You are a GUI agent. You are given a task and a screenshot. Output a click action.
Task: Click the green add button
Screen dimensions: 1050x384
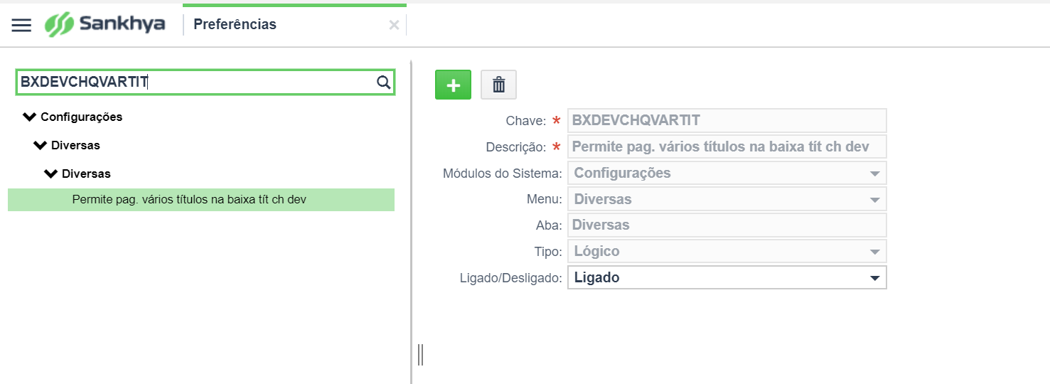[x=453, y=85]
